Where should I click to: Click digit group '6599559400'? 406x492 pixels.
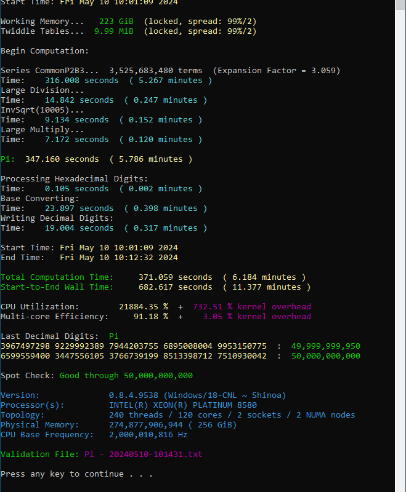[x=25, y=356]
